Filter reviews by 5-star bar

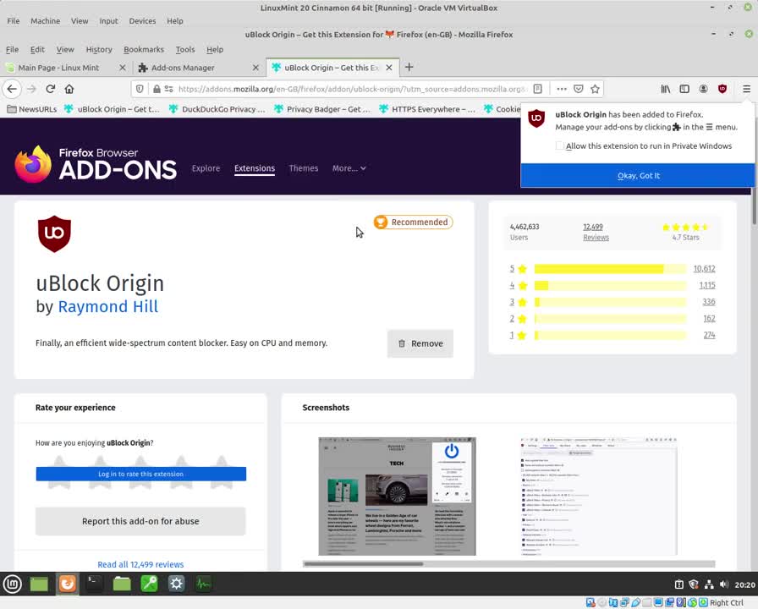click(x=610, y=269)
